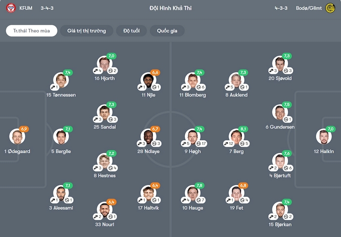The image size is (341, 237).
Task: Click the Bodø/Glimt club crest
Action: 330,8
